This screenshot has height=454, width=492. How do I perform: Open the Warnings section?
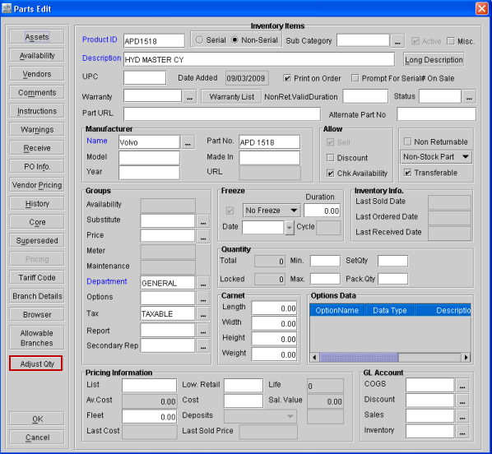point(37,129)
